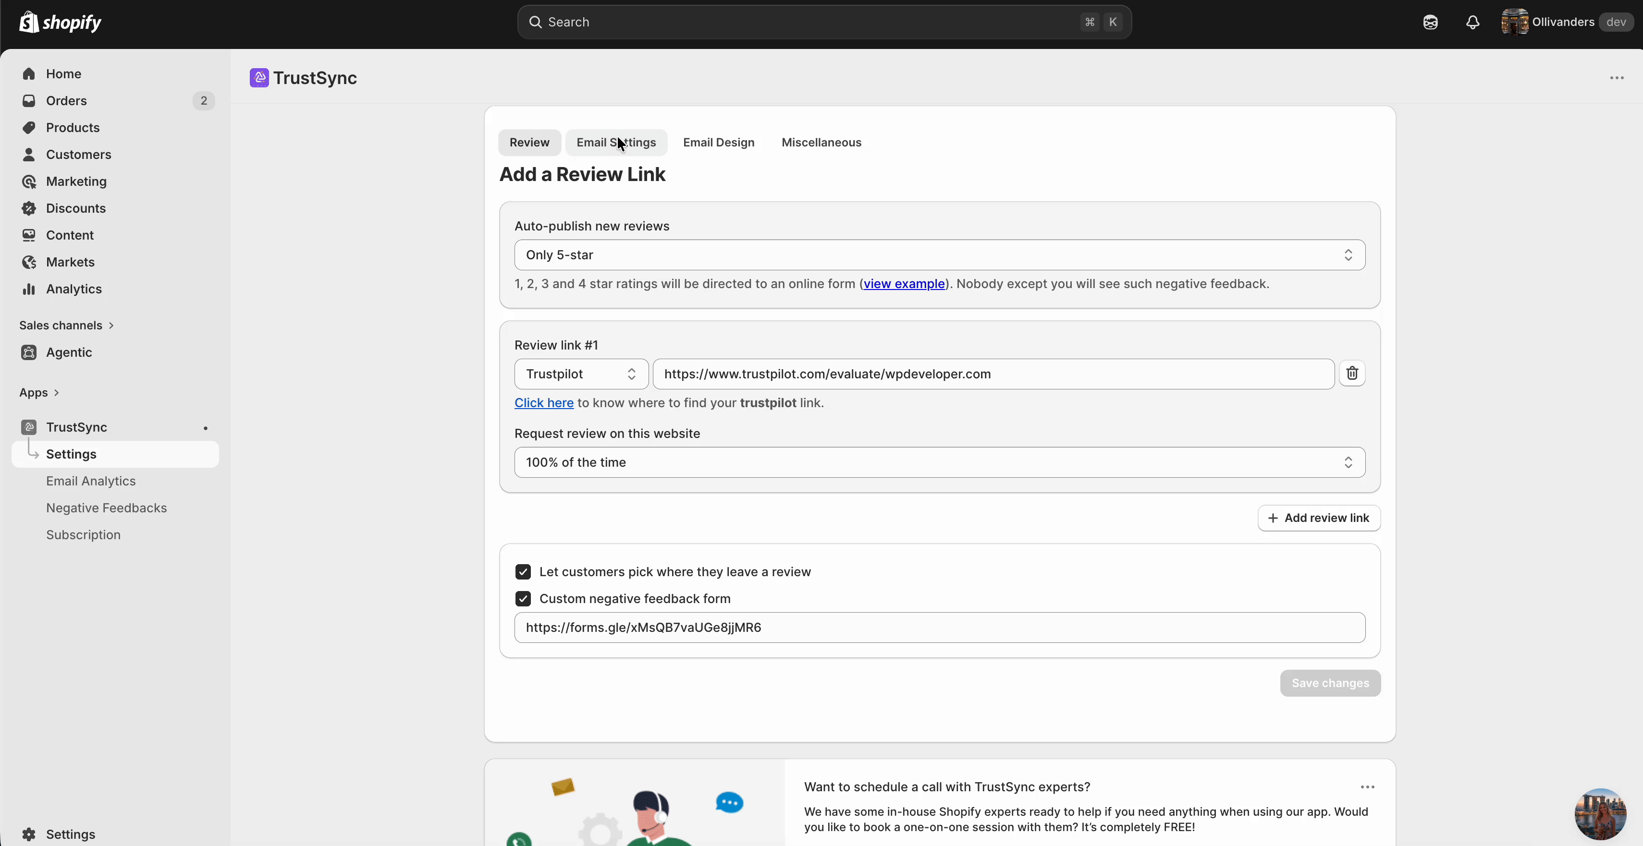The height and width of the screenshot is (846, 1643).
Task: Click the Agentic channel icon
Action: [x=29, y=352]
